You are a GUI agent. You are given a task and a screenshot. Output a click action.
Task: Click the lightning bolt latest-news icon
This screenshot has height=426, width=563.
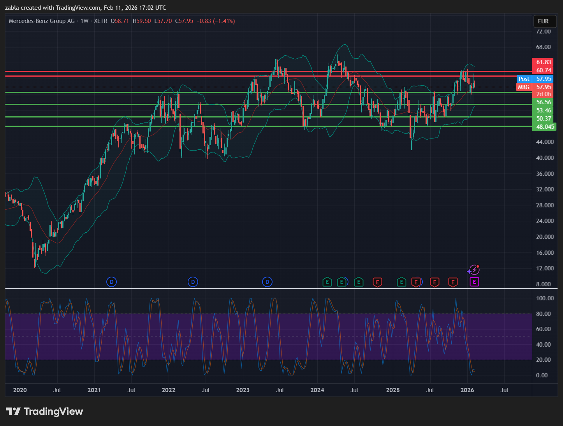pos(474,270)
